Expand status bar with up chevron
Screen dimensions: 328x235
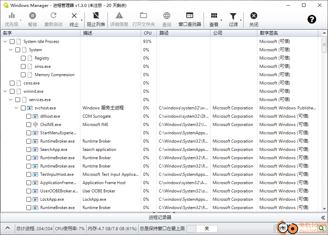(8, 228)
